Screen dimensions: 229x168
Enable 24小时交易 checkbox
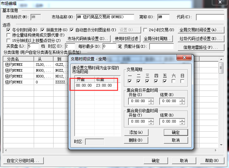pyautogui.click(x=145, y=30)
